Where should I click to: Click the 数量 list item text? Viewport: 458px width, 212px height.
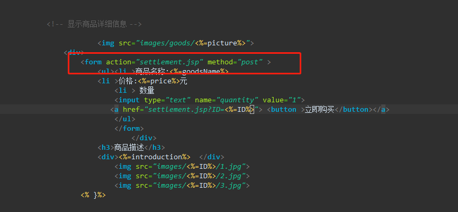click(147, 91)
